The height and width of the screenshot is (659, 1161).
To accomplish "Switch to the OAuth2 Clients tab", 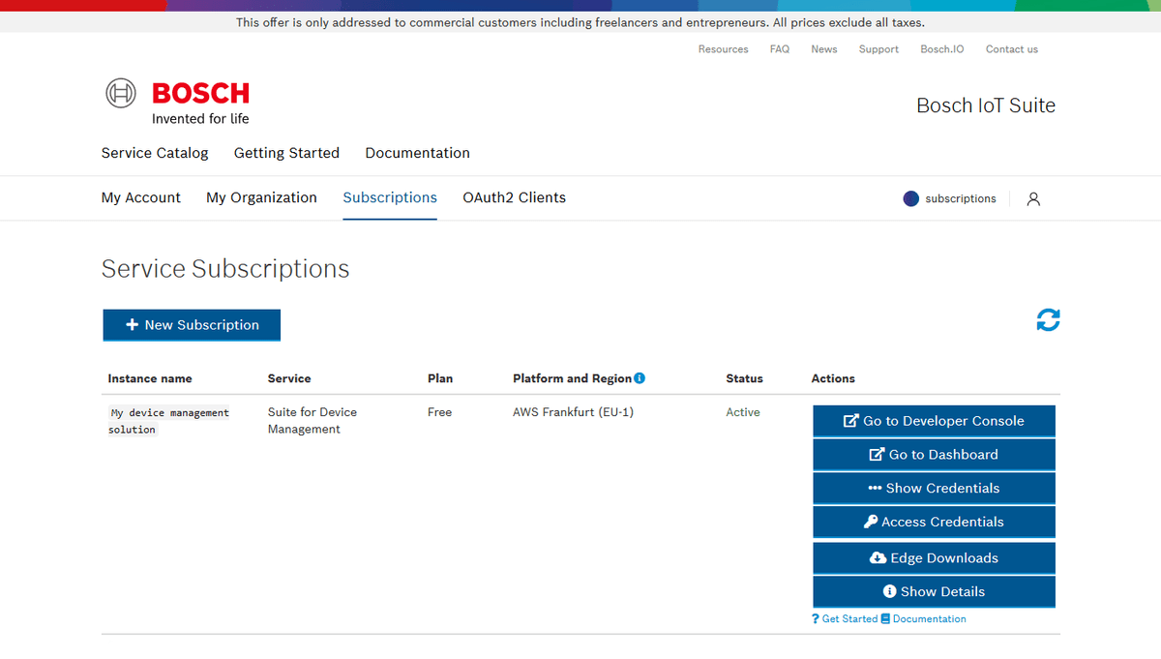I will point(514,197).
